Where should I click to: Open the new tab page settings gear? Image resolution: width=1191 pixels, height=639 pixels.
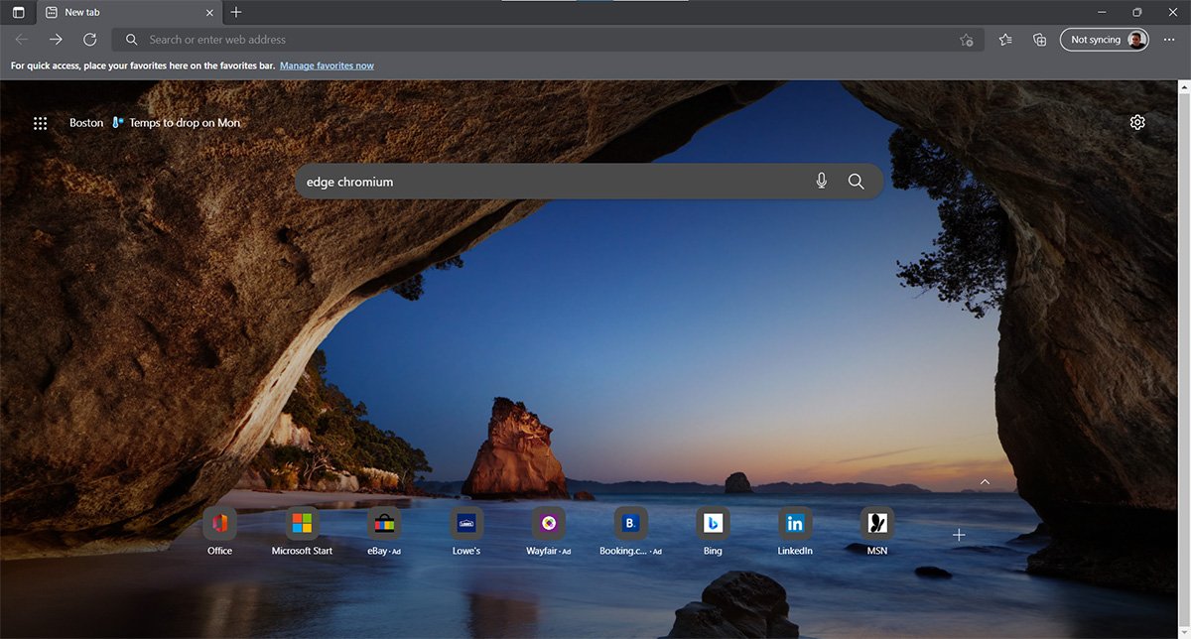[x=1137, y=121]
